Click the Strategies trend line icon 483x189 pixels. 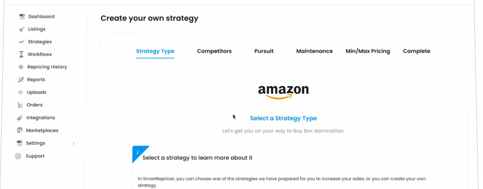point(21,42)
